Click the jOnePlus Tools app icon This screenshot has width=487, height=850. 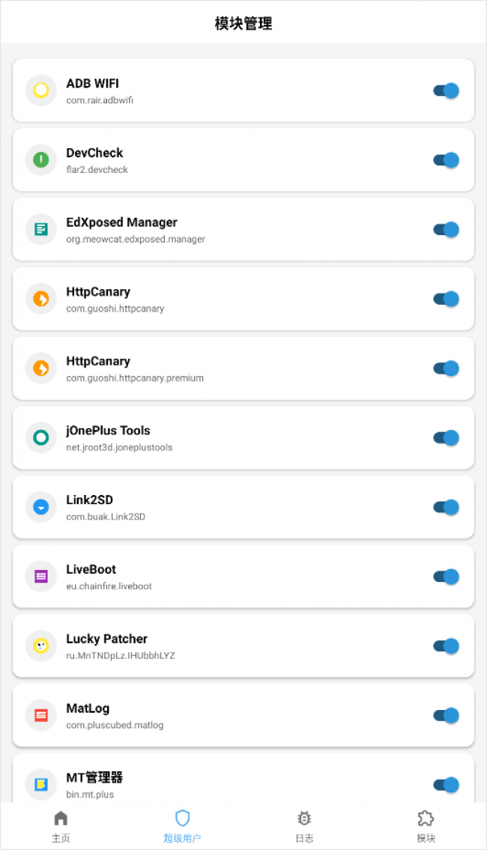pos(41,437)
